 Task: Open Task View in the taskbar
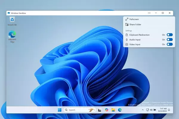(x=100, y=110)
